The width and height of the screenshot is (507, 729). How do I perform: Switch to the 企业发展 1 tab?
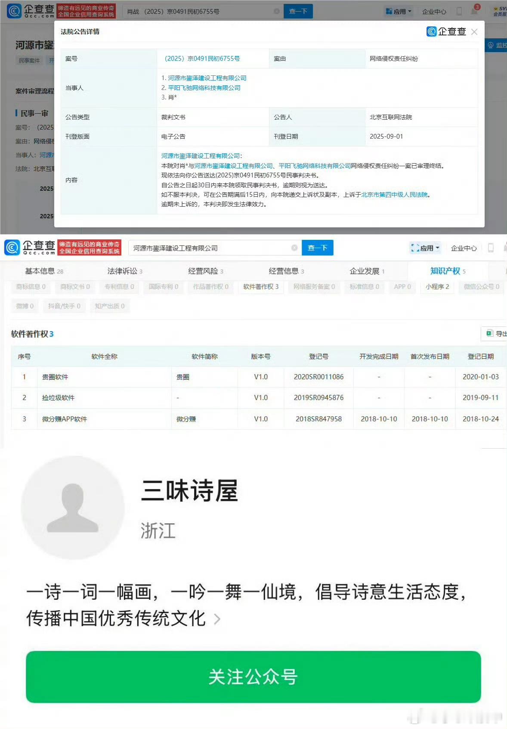[367, 271]
